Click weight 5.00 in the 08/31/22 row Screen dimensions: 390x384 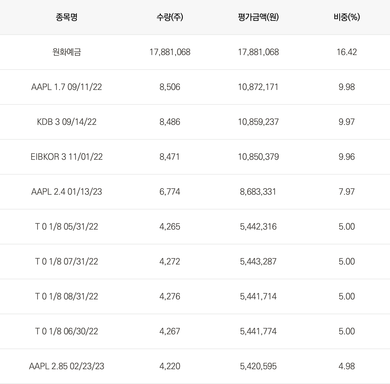point(347,296)
